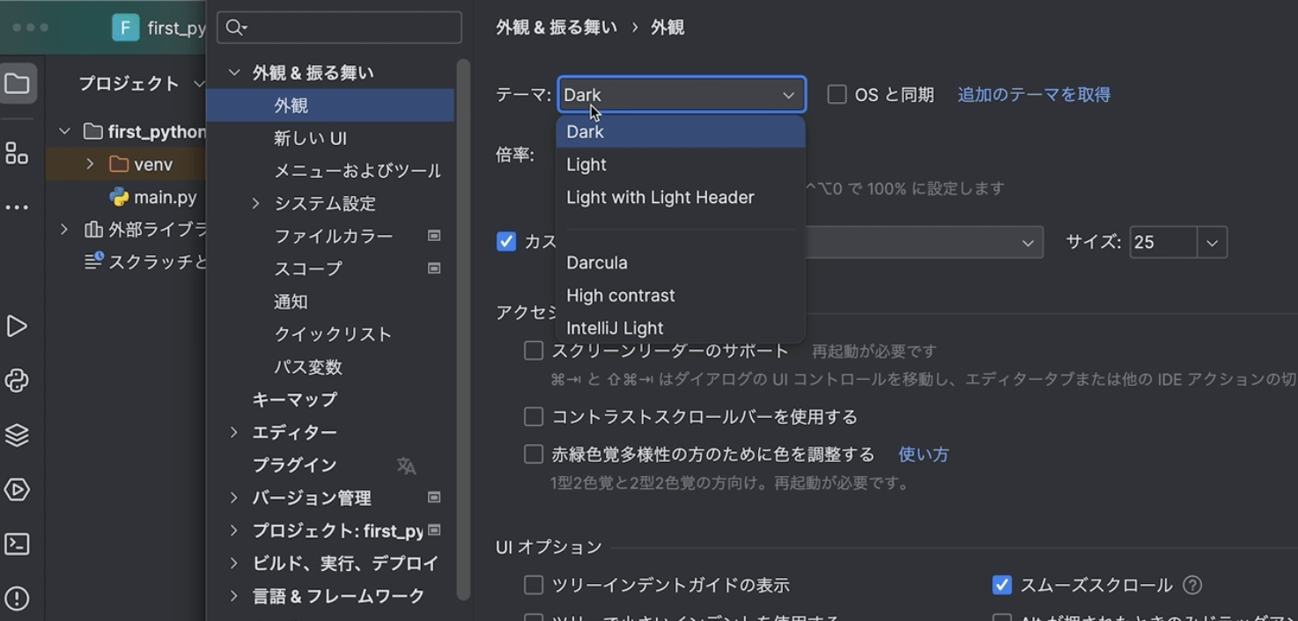Image resolution: width=1298 pixels, height=621 pixels.
Task: Open the Structure tool window icon
Action: [17, 153]
